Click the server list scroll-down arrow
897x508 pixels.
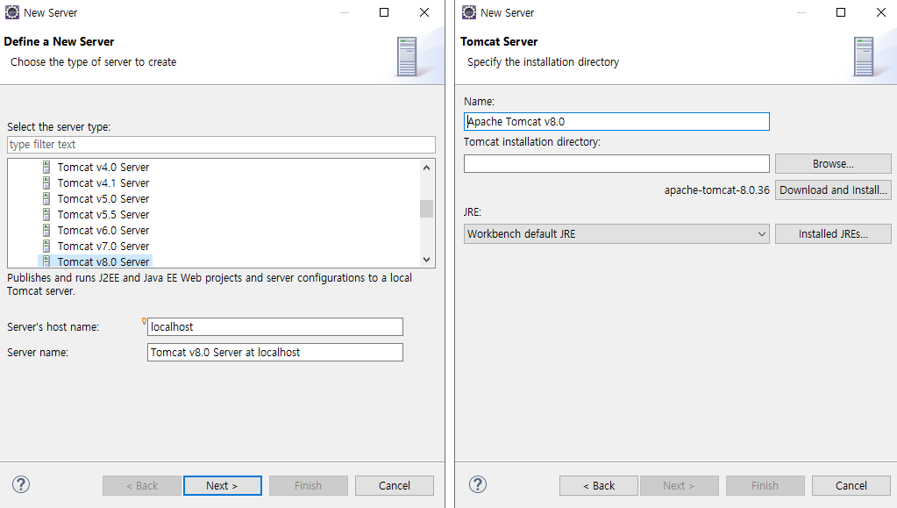click(x=426, y=260)
